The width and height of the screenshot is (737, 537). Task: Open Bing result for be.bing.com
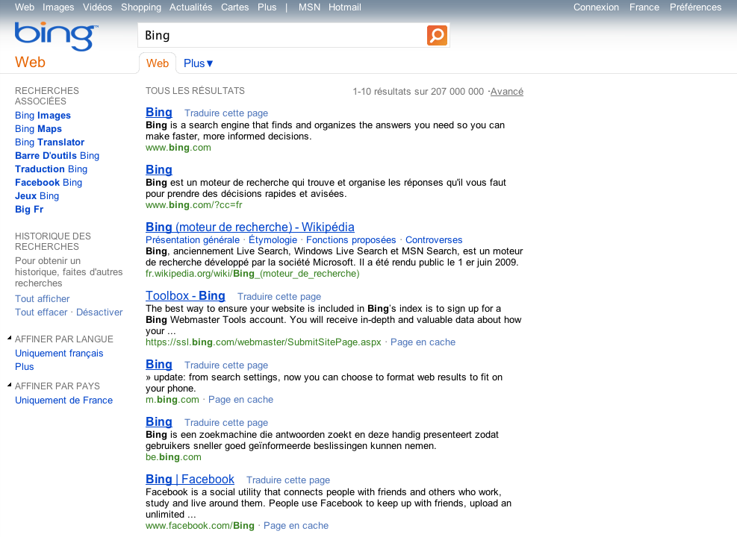(159, 422)
